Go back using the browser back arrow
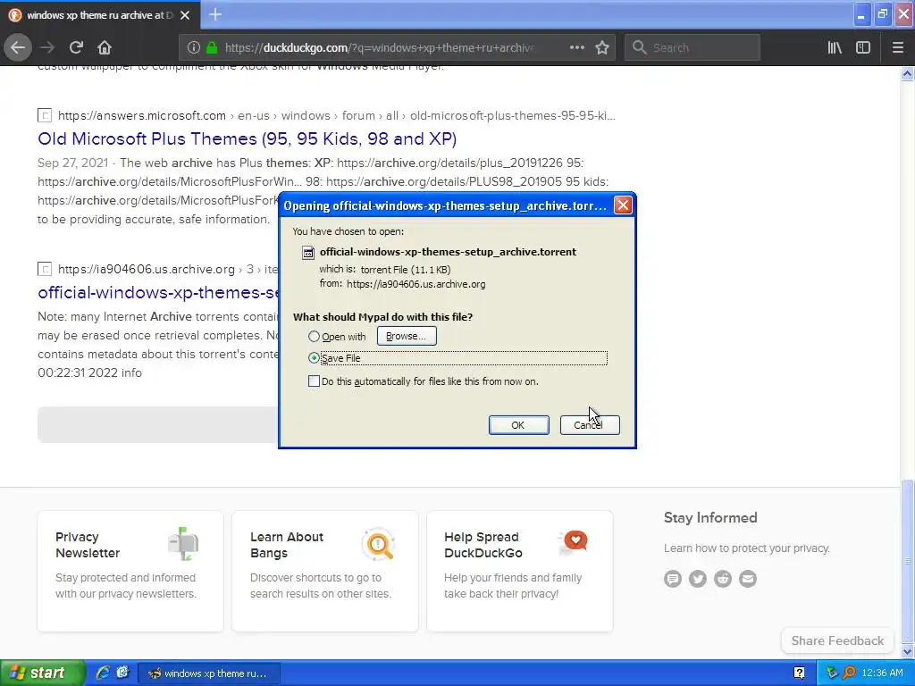The image size is (915, 686). 18,47
